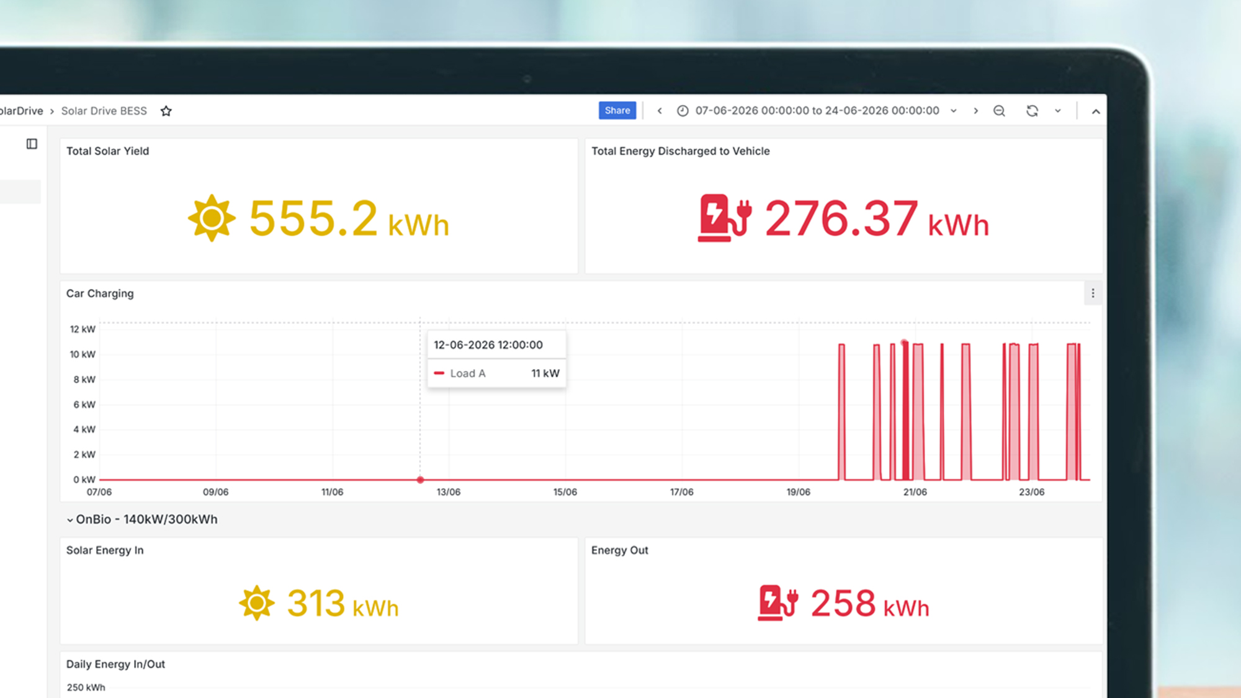Open the Solar Drive BESS breadcrumb

click(x=104, y=111)
